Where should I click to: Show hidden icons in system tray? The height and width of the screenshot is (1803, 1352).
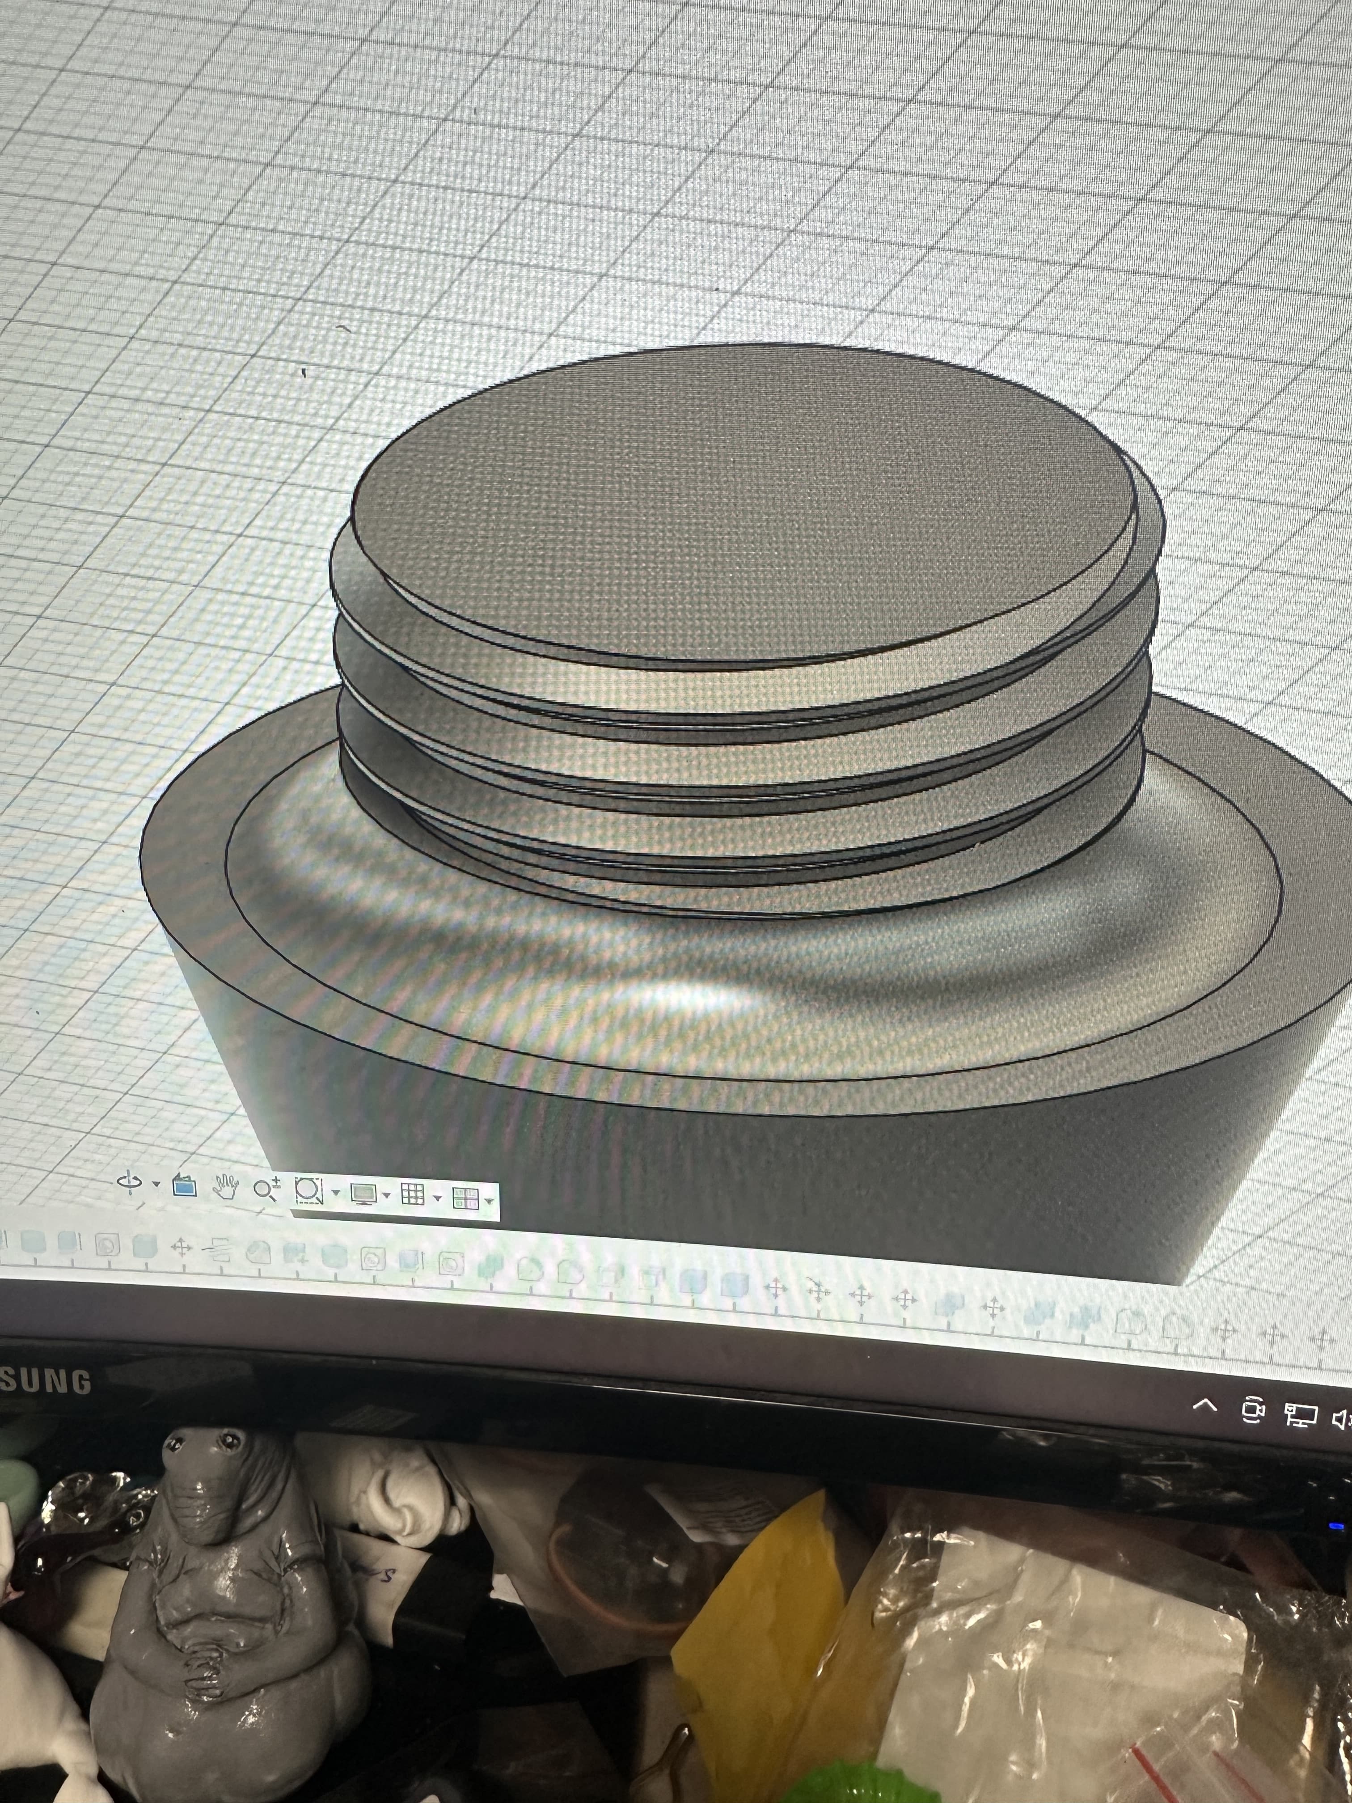click(1204, 1405)
